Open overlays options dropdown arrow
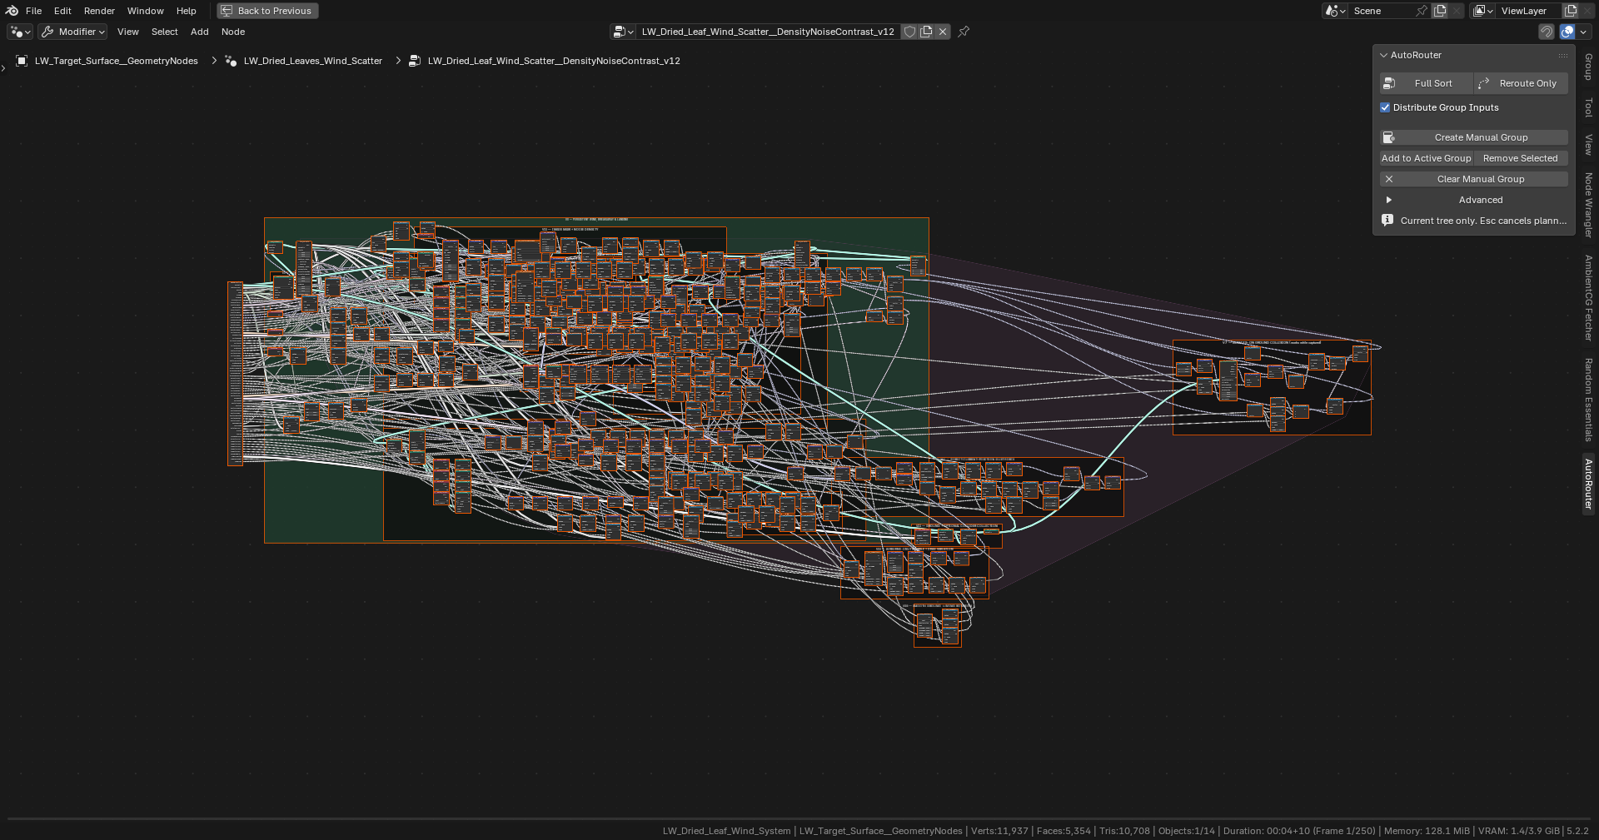Screen dimensions: 1599x840 click(1583, 32)
